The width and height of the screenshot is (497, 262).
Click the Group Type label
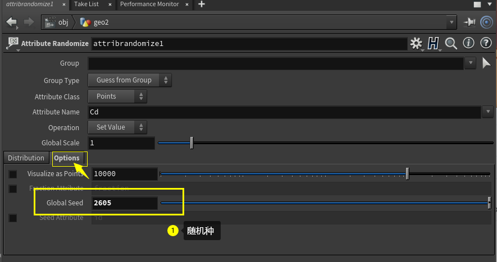click(61, 81)
